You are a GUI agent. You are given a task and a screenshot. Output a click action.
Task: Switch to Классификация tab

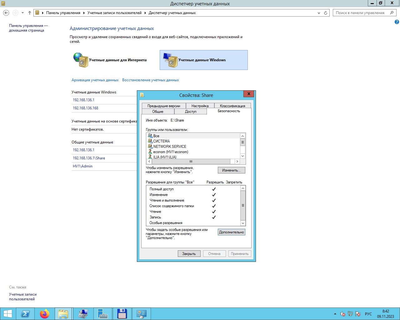point(232,106)
